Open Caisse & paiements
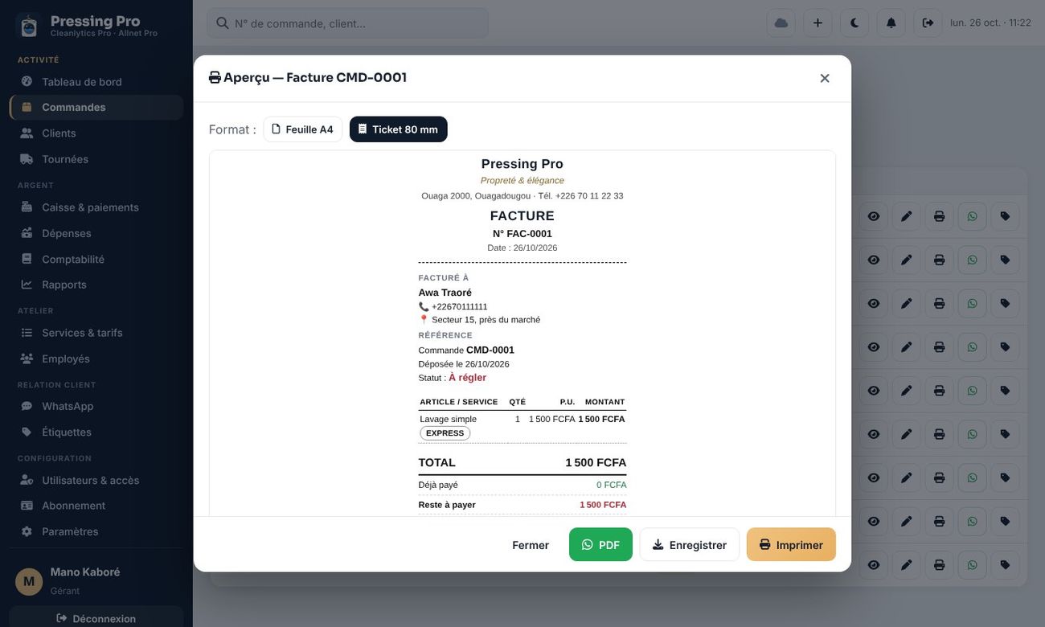Viewport: 1045px width, 627px height. pyautogui.click(x=96, y=207)
